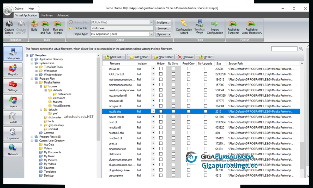Image resolution: width=313 pixels, height=188 pixels.
Task: Launch Build and Run
Action: (45, 27)
